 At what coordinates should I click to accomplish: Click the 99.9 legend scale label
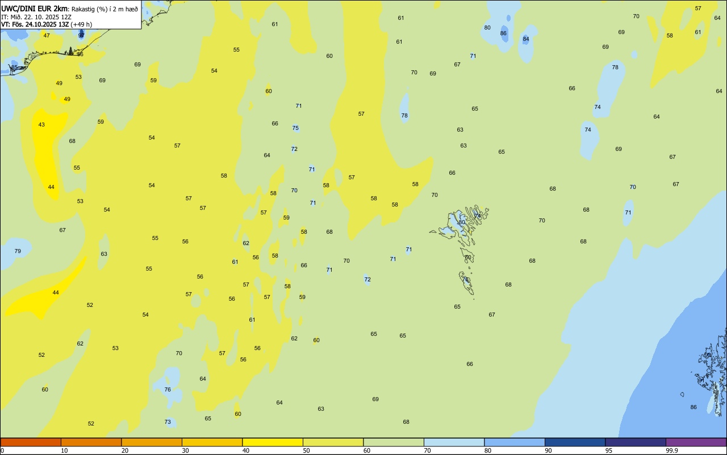click(x=672, y=450)
